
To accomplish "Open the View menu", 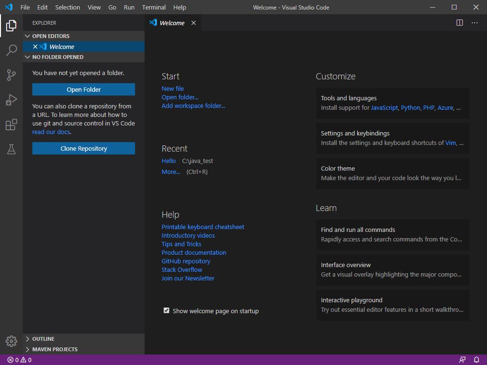I will (94, 7).
